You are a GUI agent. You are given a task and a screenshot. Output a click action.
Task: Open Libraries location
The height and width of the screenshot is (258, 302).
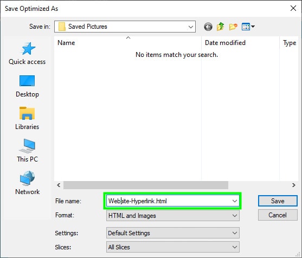pyautogui.click(x=27, y=119)
